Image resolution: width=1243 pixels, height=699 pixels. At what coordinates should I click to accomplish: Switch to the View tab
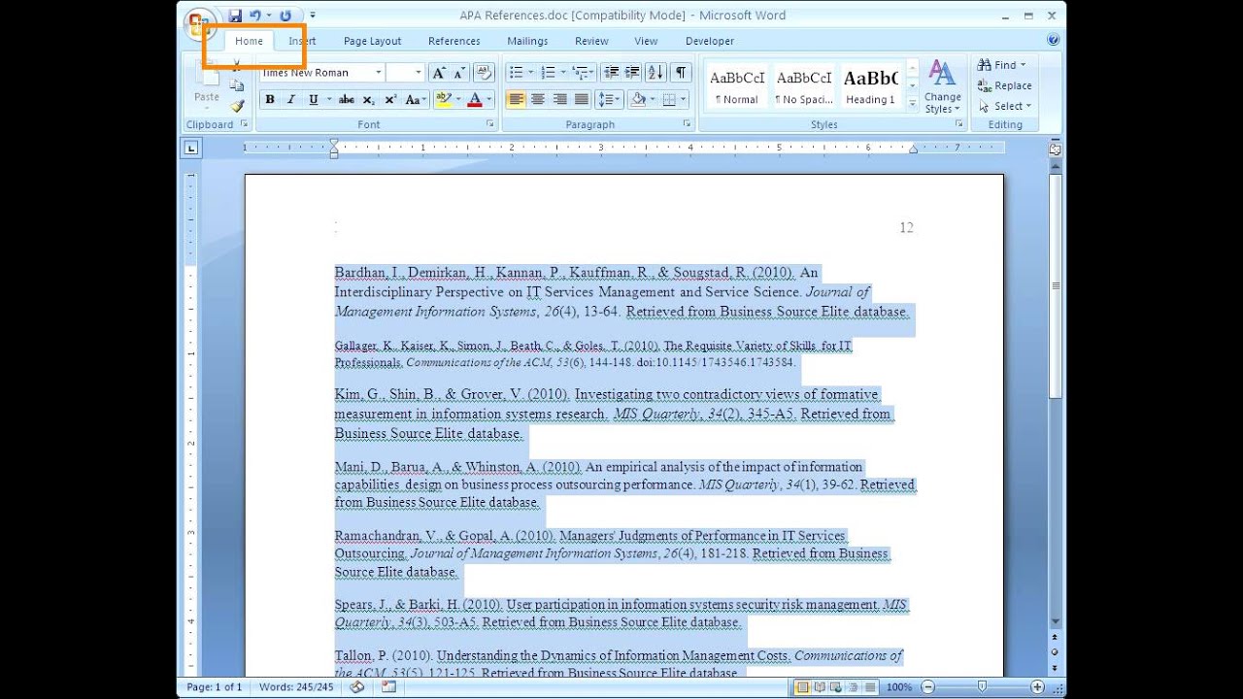(x=646, y=41)
